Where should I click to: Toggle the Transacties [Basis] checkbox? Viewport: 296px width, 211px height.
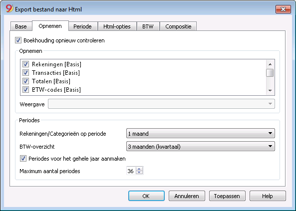pos(25,73)
